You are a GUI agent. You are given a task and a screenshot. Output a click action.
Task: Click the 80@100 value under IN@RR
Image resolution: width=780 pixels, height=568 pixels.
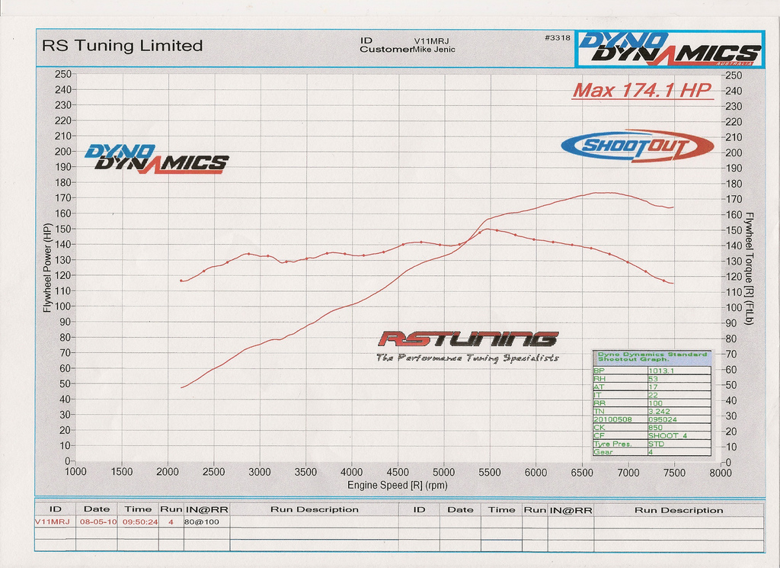pyautogui.click(x=201, y=522)
